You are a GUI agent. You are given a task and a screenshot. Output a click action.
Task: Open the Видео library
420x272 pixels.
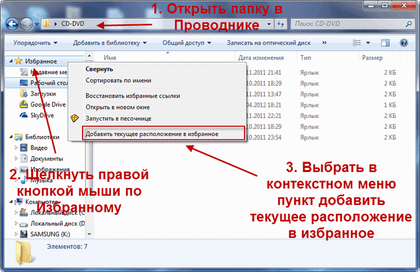pyautogui.click(x=39, y=148)
